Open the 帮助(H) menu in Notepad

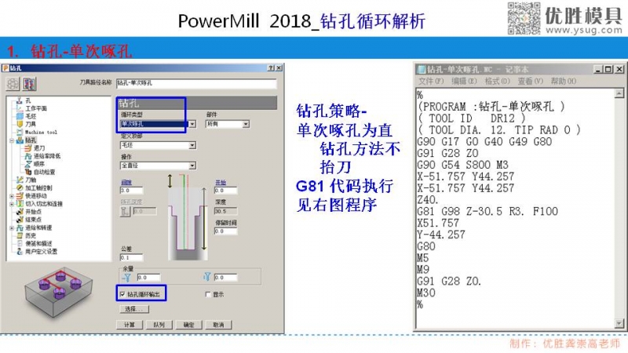coord(564,82)
